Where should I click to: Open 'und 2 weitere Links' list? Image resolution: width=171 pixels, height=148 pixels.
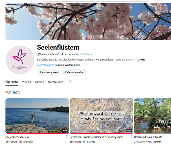click(69, 65)
